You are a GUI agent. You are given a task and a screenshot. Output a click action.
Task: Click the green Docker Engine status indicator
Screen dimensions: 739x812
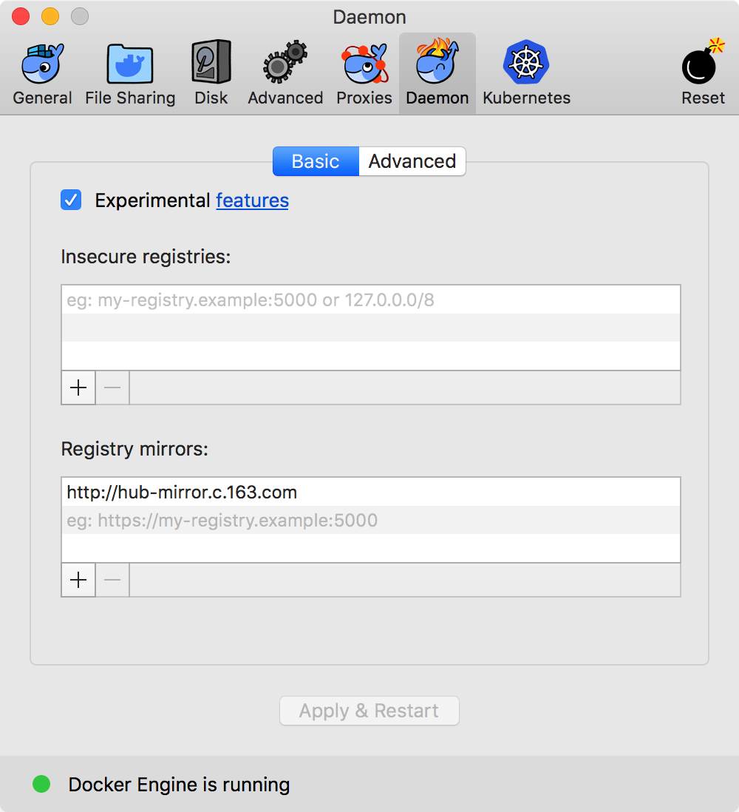(41, 784)
